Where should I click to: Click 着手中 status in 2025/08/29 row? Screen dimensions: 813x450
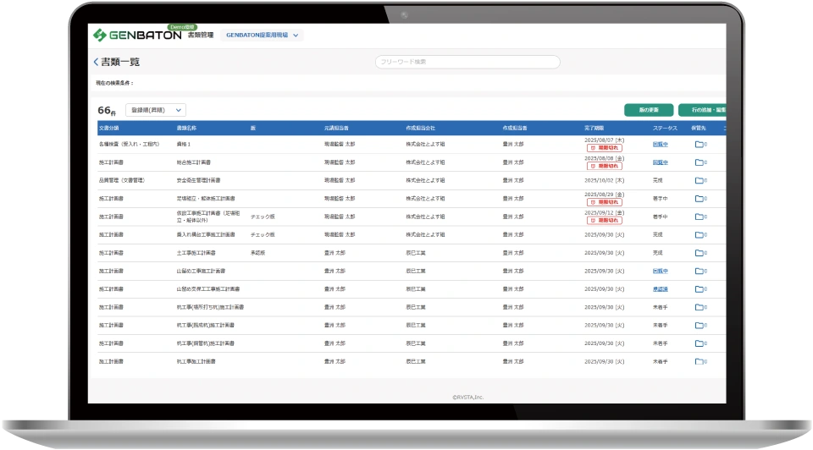click(x=660, y=199)
